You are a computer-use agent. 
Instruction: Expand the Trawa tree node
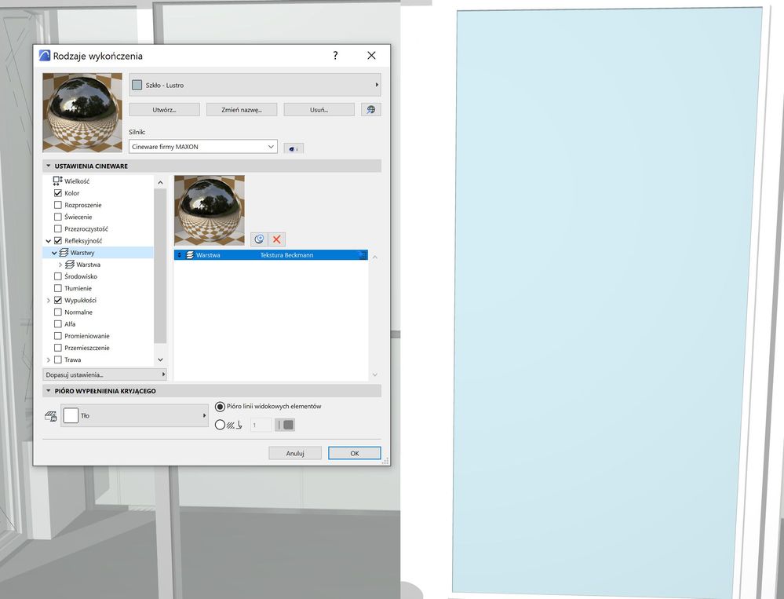coord(49,360)
